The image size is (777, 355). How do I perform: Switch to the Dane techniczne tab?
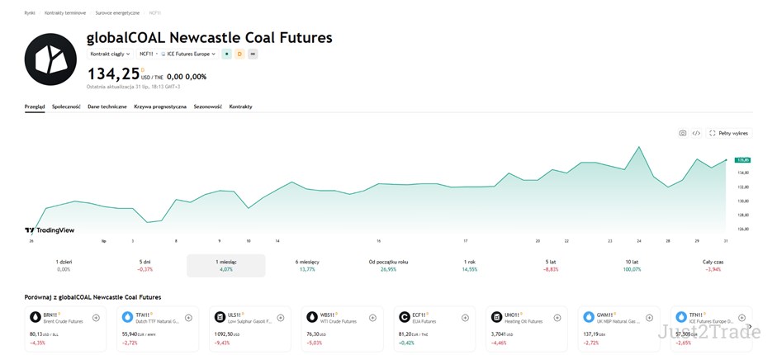click(107, 106)
